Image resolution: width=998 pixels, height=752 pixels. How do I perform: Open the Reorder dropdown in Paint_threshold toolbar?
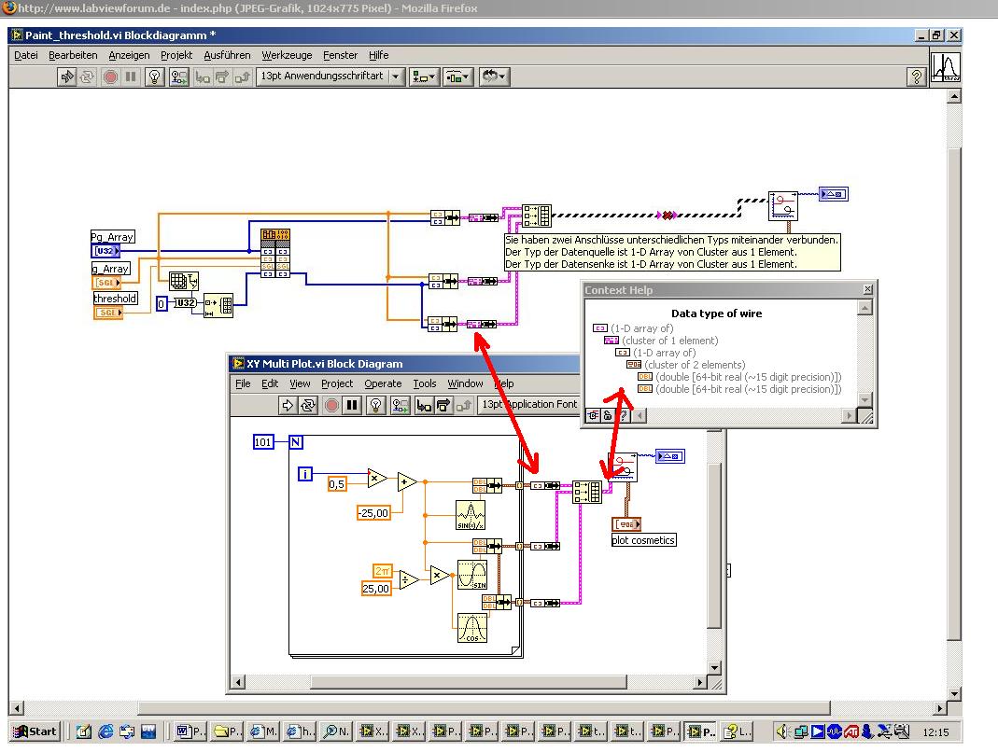494,77
